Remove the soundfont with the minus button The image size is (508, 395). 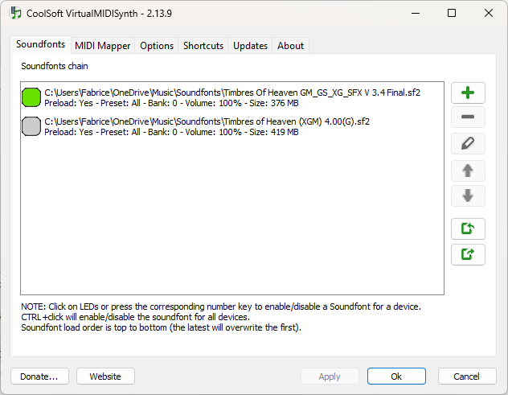pos(468,118)
